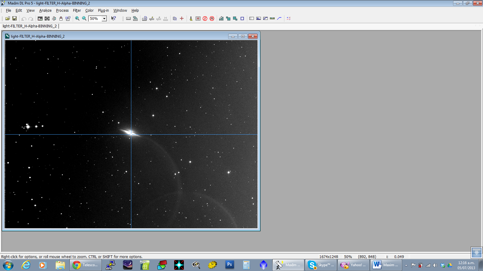Select the light-FILTER_H-Alpha-BINNING_2 document tab
Viewport: 483px width, 271px height.
30,26
